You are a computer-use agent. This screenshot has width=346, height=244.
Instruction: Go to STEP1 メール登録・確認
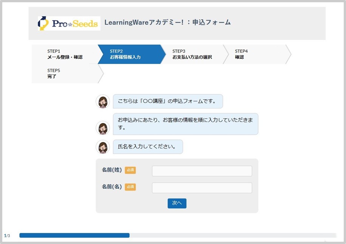(x=65, y=54)
